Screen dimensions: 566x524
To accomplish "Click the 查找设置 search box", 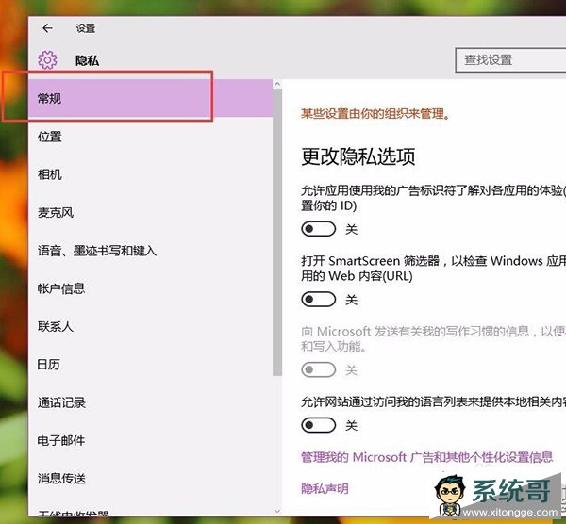I will pyautogui.click(x=509, y=59).
